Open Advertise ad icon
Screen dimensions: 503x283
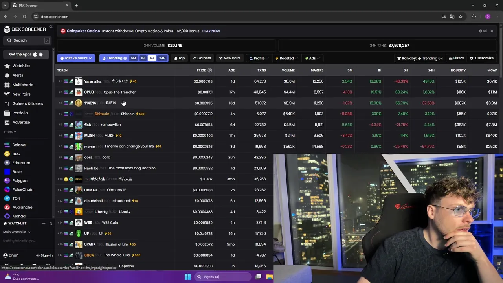(x=7, y=122)
